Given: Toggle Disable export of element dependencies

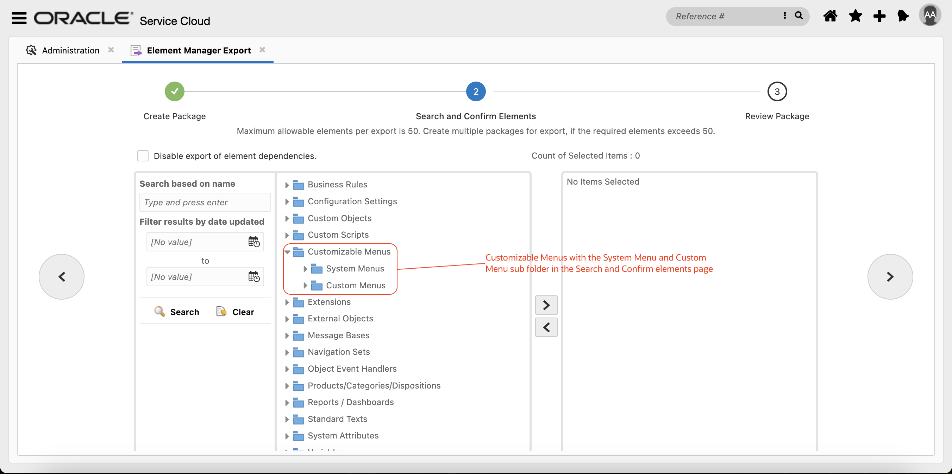Looking at the screenshot, I should coord(143,156).
